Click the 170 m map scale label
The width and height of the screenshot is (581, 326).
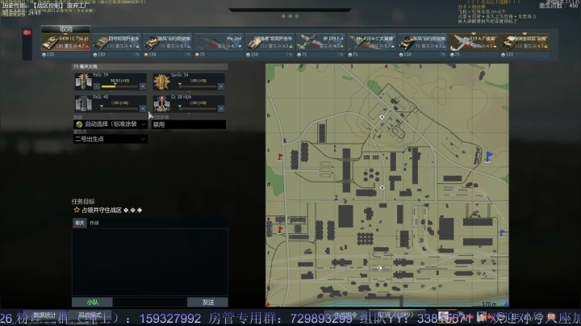point(489,303)
